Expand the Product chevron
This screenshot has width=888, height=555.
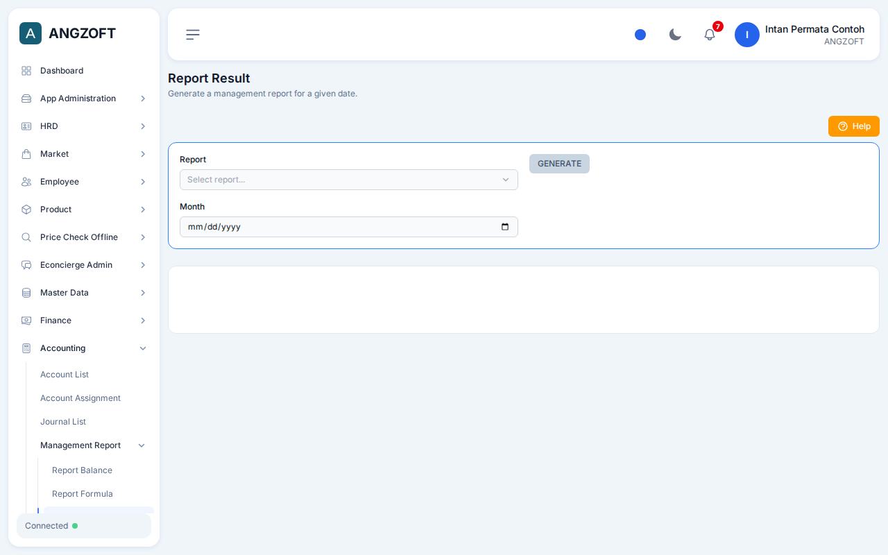(143, 210)
